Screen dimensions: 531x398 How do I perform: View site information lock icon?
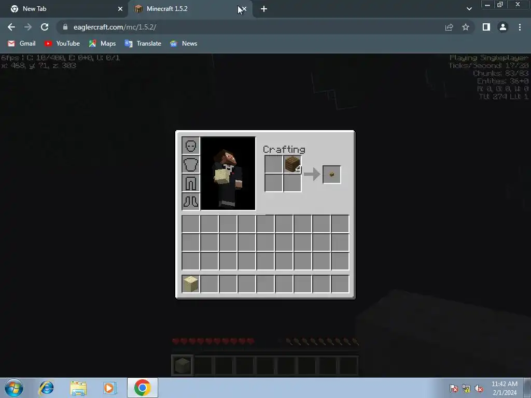[x=65, y=27]
